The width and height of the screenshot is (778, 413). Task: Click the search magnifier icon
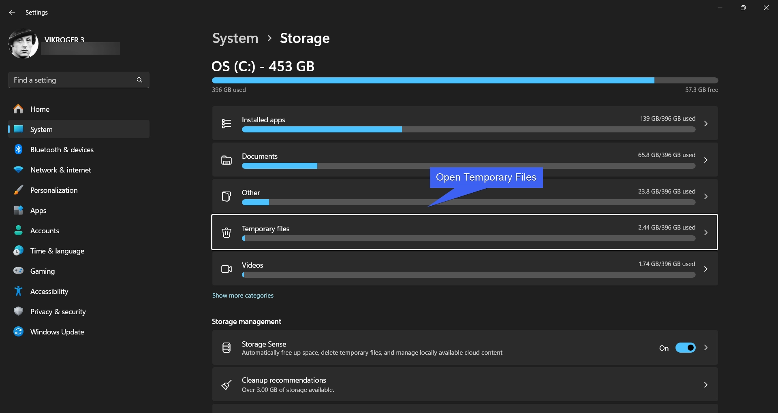[139, 80]
